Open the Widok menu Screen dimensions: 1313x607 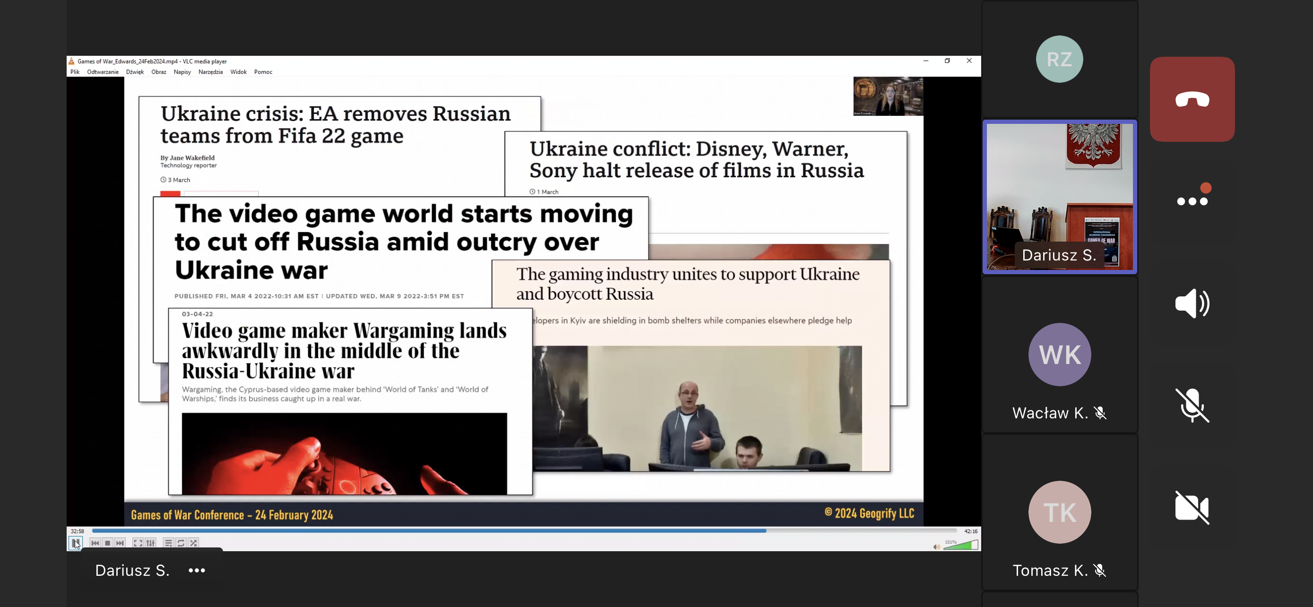(x=239, y=72)
